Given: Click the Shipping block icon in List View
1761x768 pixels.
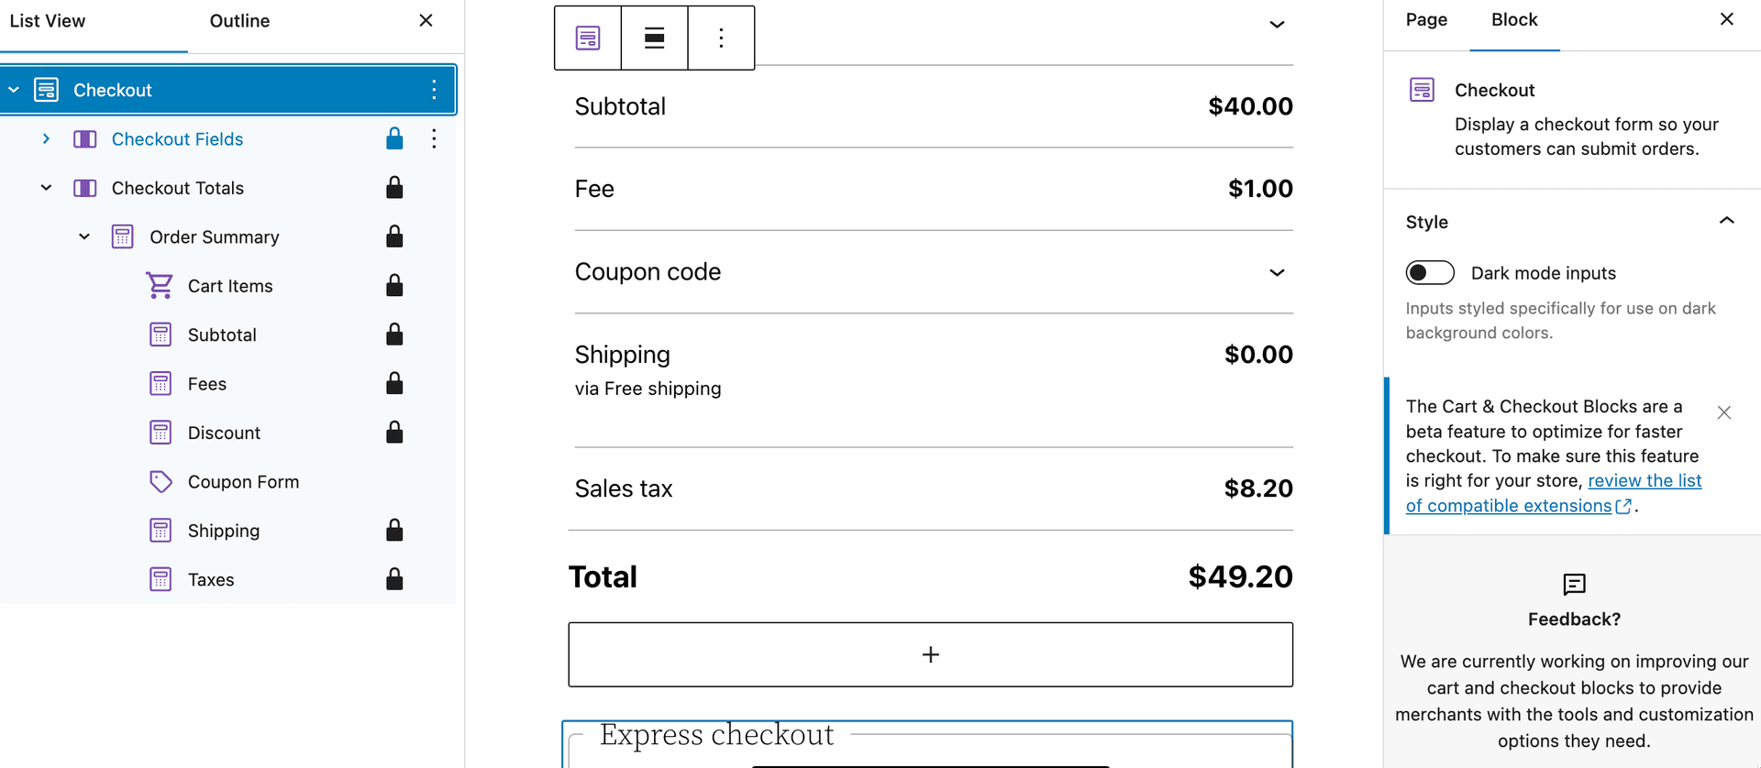Looking at the screenshot, I should click(x=161, y=530).
